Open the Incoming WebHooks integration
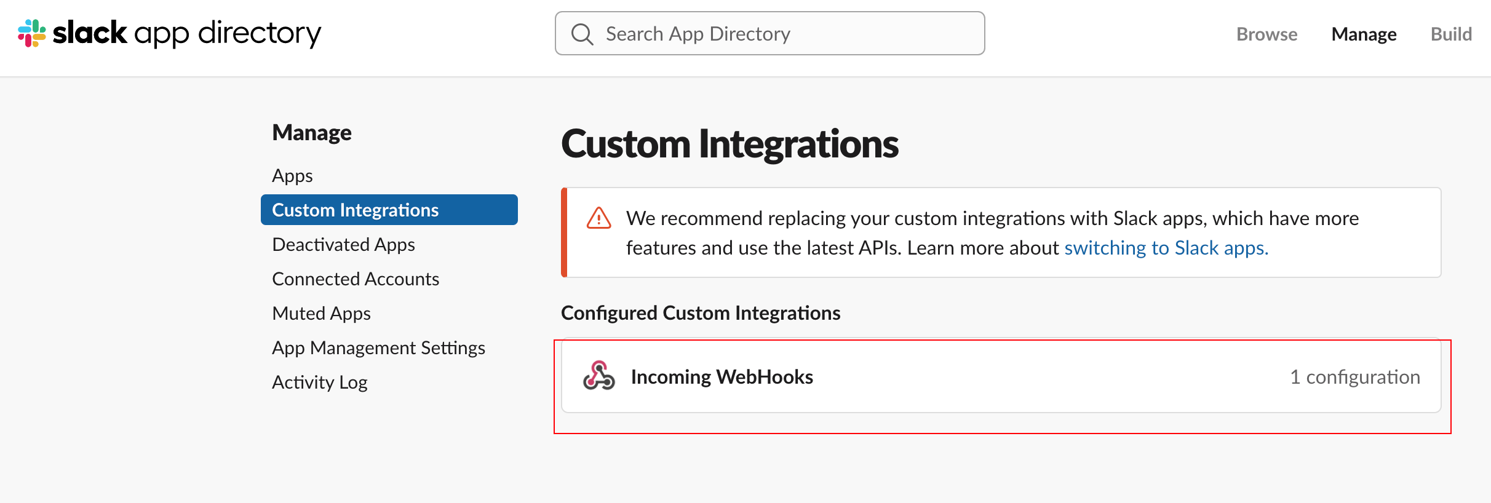 click(x=1001, y=376)
